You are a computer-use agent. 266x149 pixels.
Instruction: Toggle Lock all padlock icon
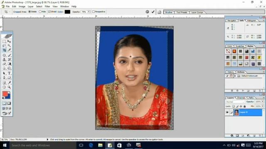245,106
